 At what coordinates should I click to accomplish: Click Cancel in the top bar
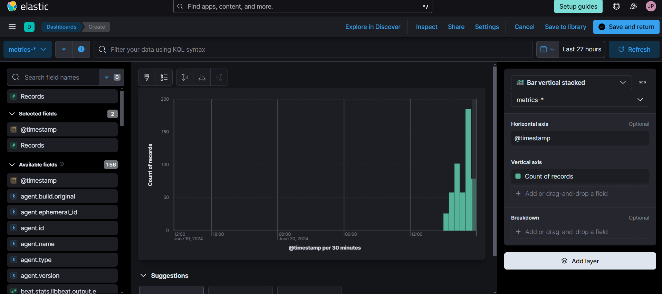(x=524, y=27)
